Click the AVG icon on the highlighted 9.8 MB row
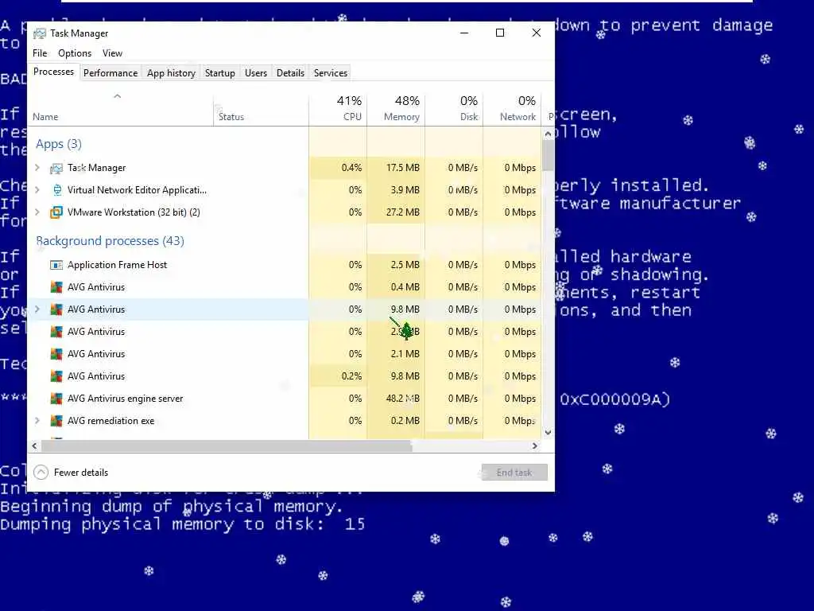Image resolution: width=814 pixels, height=611 pixels. pyautogui.click(x=56, y=309)
